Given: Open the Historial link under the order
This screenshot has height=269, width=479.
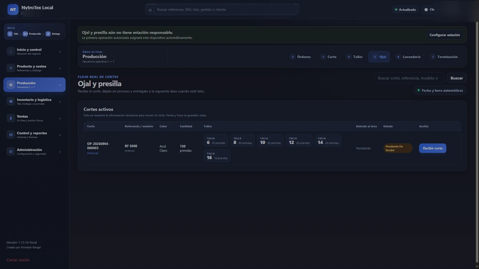Looking at the screenshot, I should tap(92, 153).
